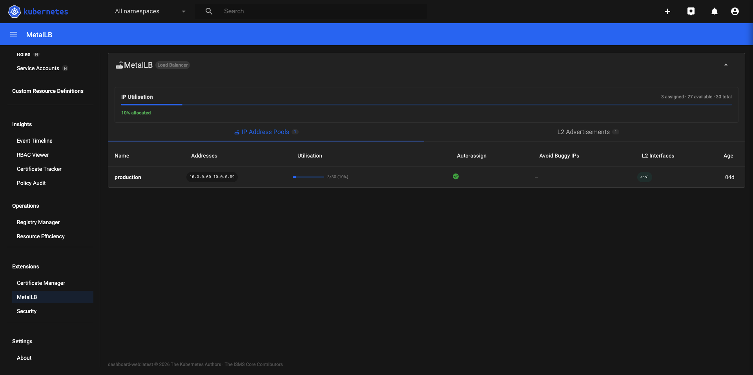Screen dimensions: 753x375
Task: Click the kubernetes brand text
Action: tap(46, 11)
